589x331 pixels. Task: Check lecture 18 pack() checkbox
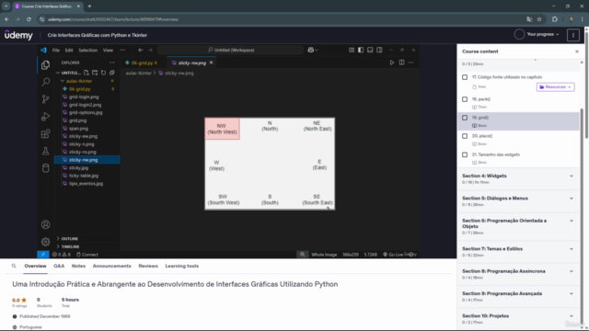pyautogui.click(x=465, y=99)
